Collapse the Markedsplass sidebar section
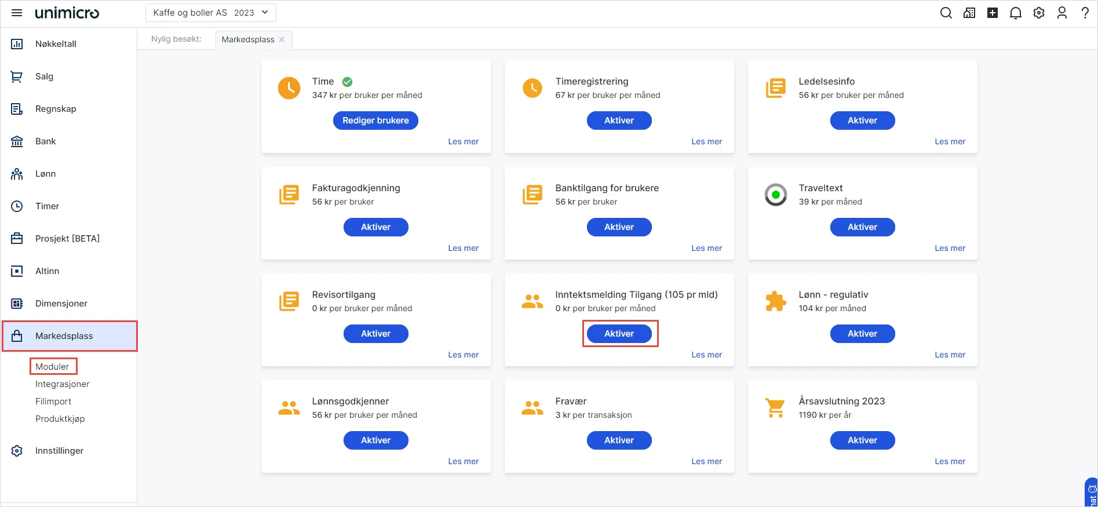1098x507 pixels. (70, 336)
